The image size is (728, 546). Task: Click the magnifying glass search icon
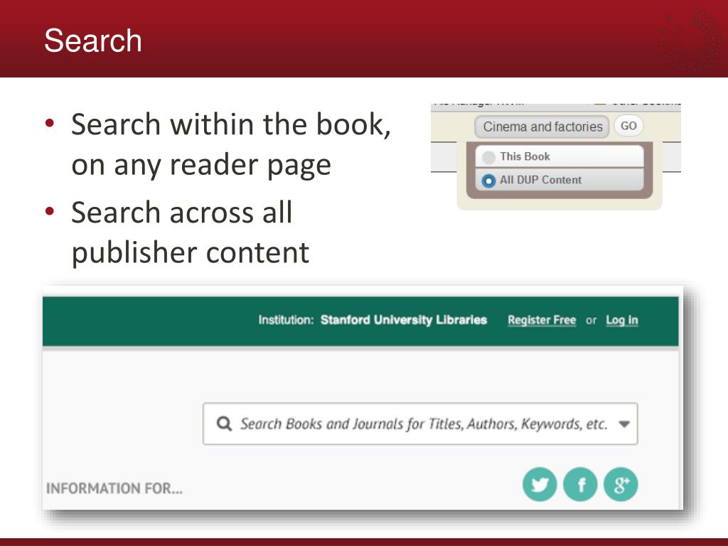224,424
